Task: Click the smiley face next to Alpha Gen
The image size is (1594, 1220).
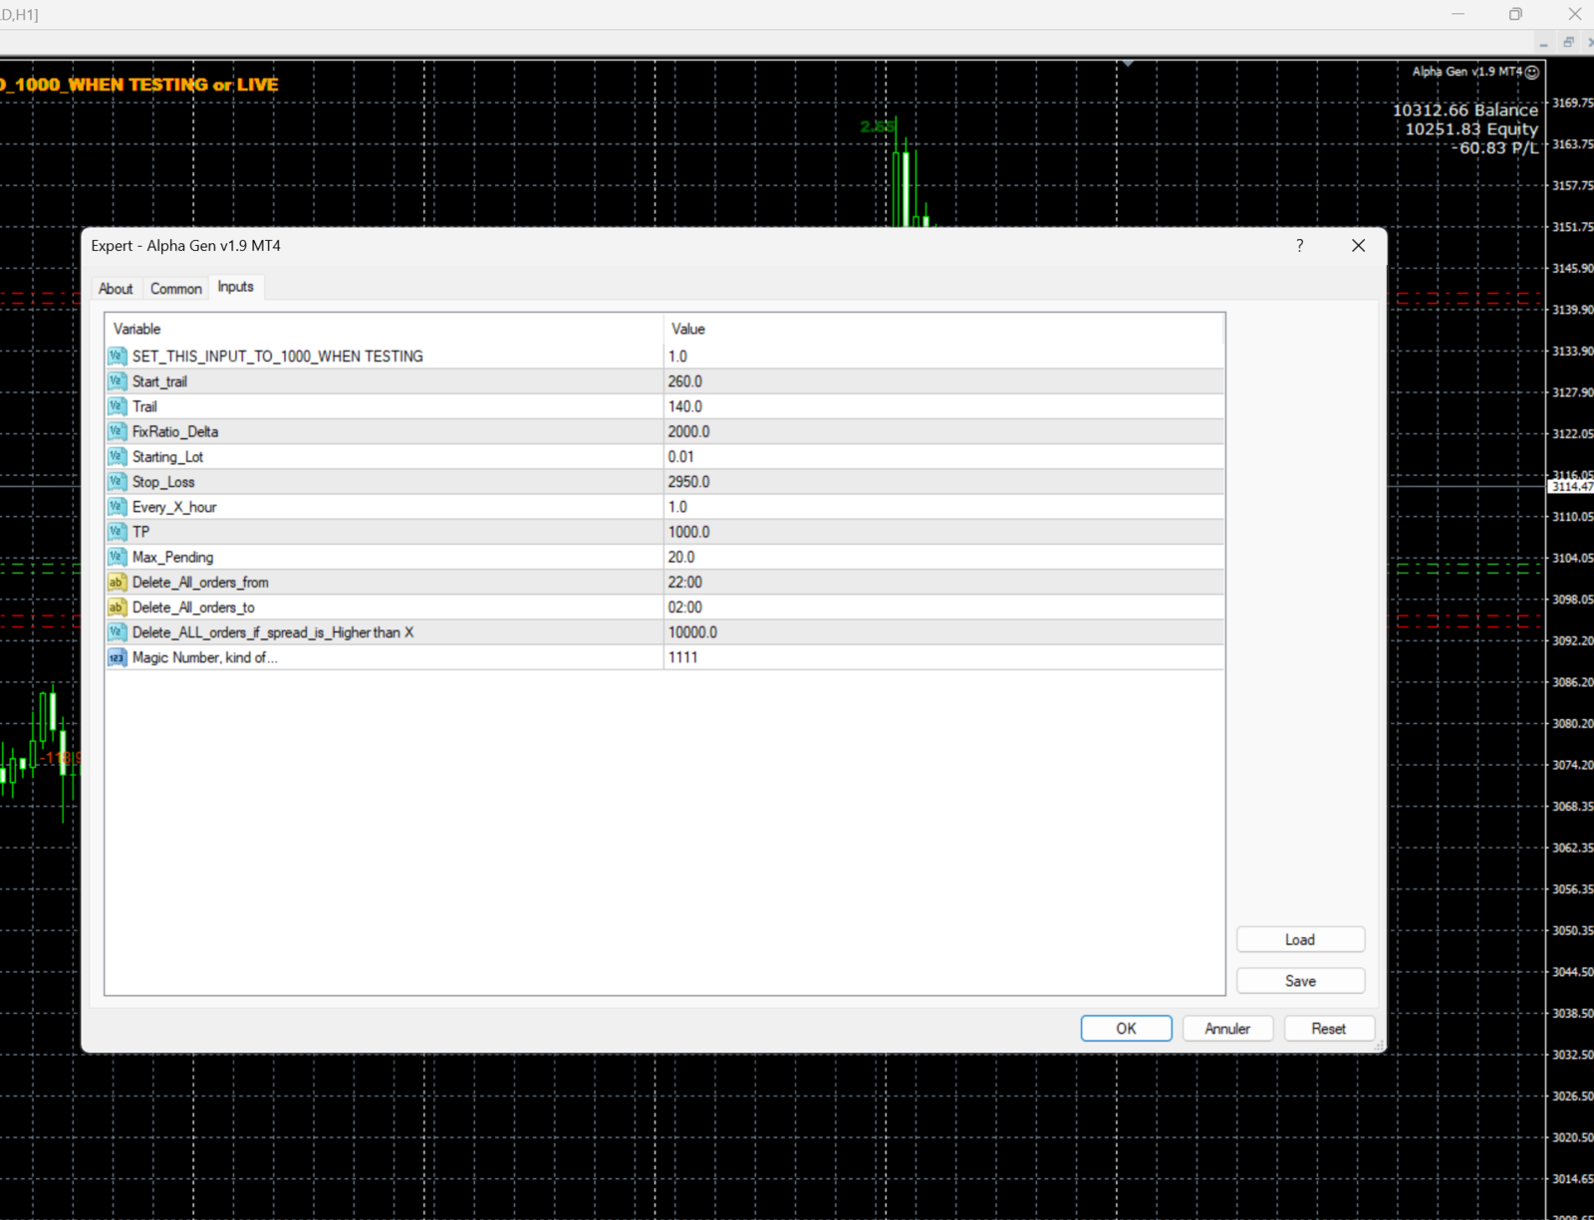Action: tap(1532, 72)
